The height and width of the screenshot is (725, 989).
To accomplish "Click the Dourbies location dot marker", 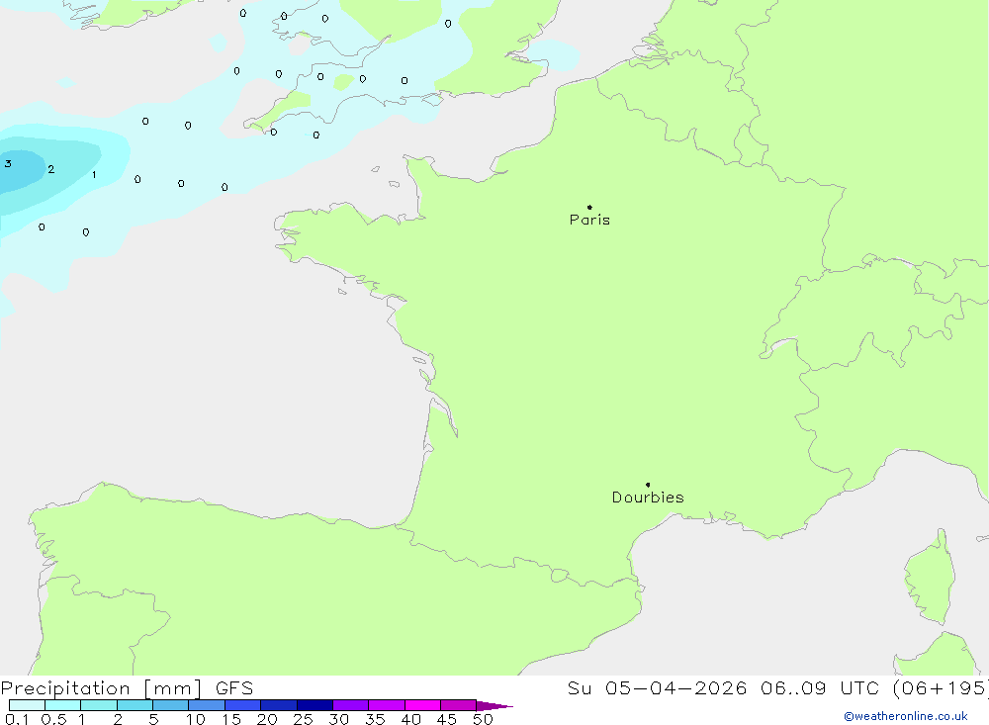I will click(648, 485).
